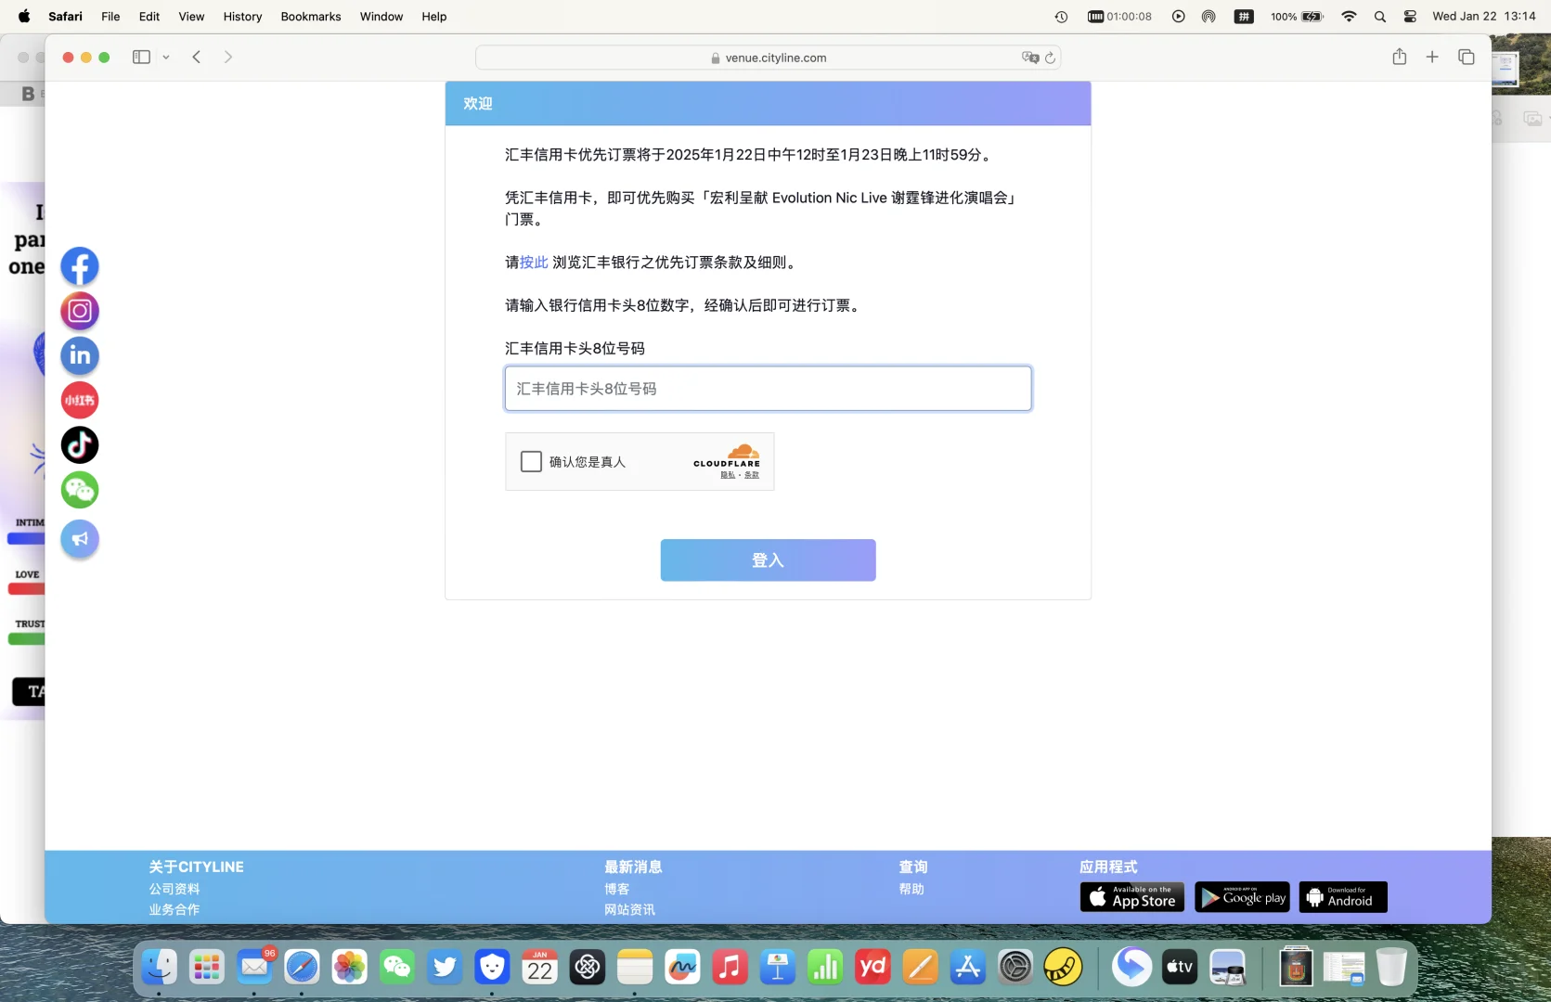Open the LinkedIn social icon
1551x1002 pixels.
click(x=80, y=355)
